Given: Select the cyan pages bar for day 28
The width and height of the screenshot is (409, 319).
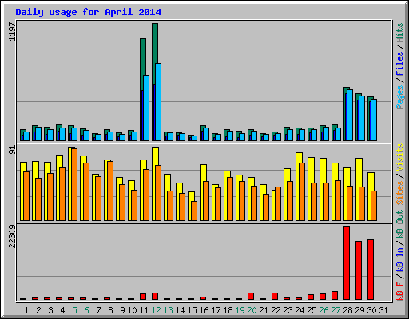Looking at the screenshot, I should click(x=350, y=115).
